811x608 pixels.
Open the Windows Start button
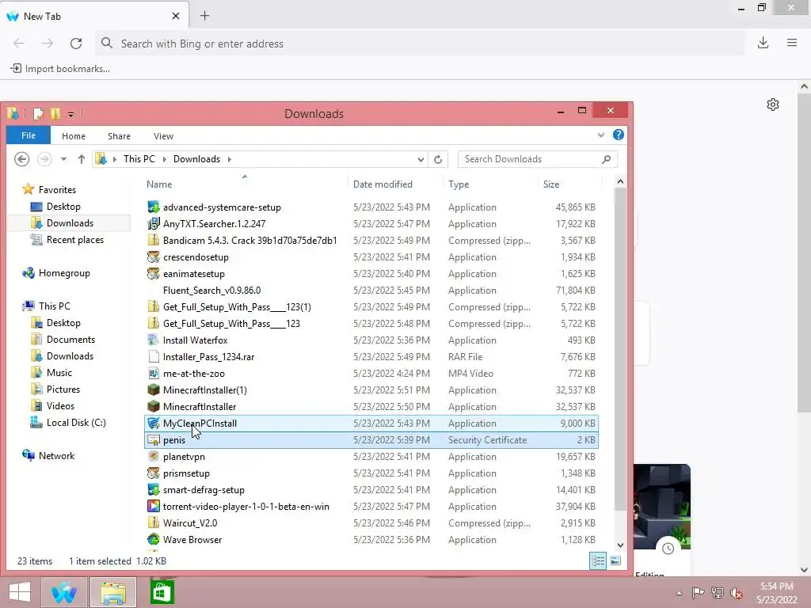click(x=20, y=592)
